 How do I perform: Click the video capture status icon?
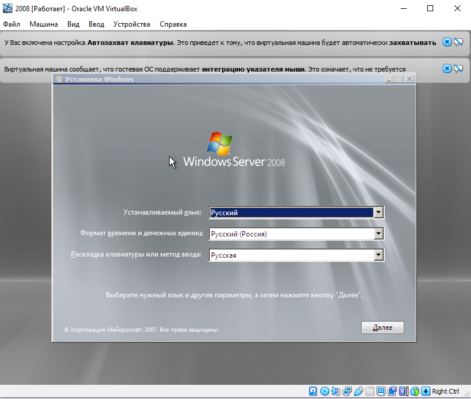[392, 391]
